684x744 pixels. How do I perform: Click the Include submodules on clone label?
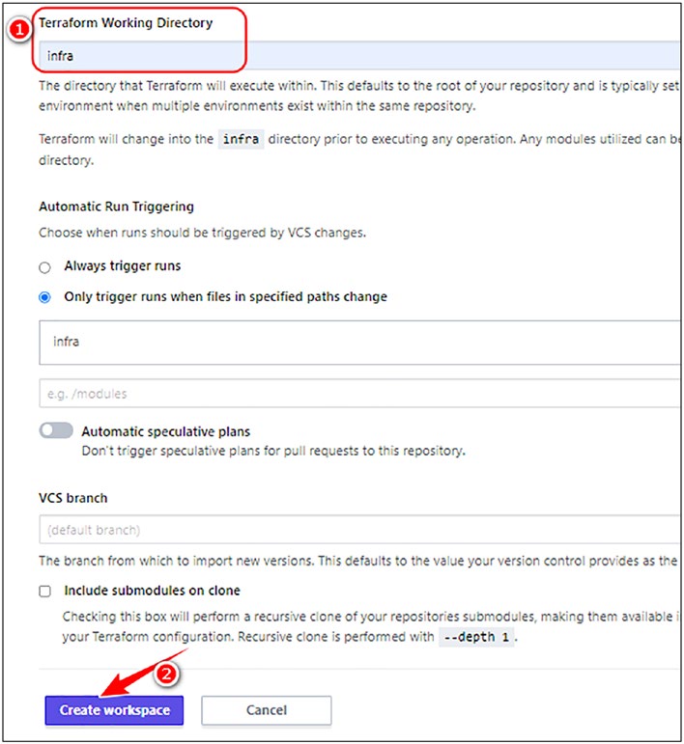152,591
